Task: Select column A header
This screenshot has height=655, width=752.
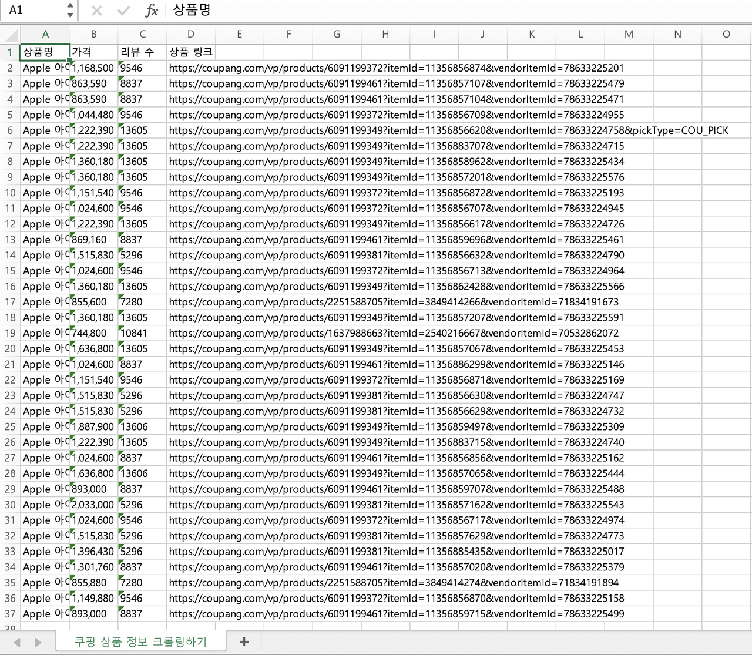Action: coord(45,34)
